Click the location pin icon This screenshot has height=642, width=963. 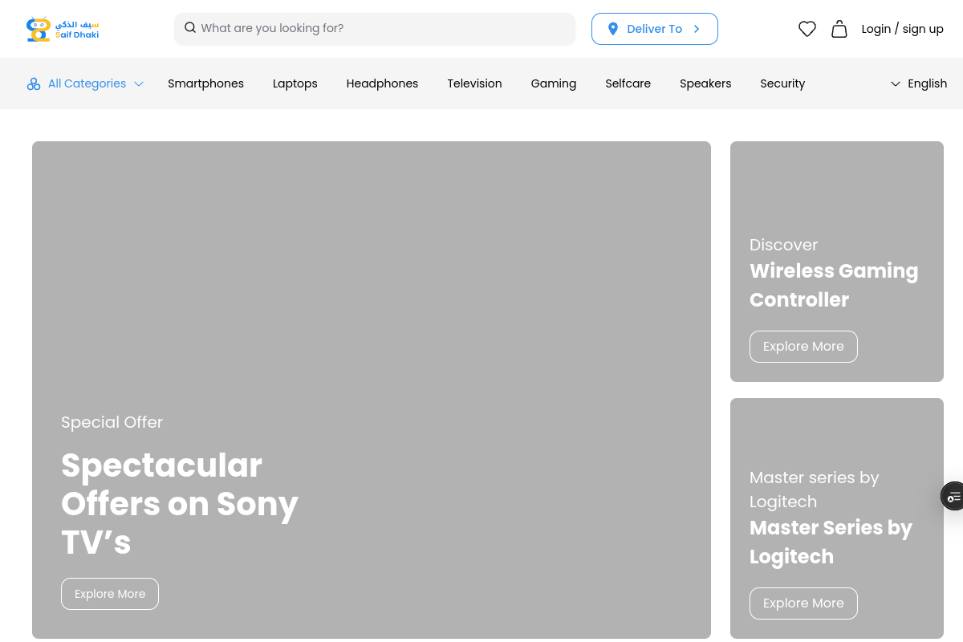pyautogui.click(x=613, y=29)
